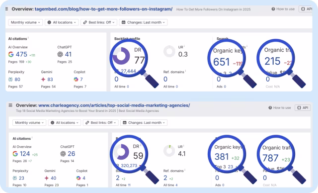Click the Perplexity icon next to 80
318x193 pixels.
click(x=10, y=80)
